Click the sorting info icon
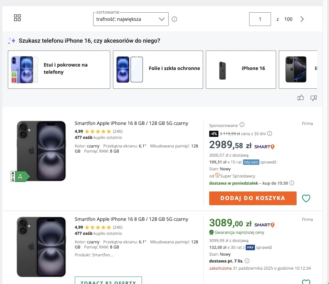The width and height of the screenshot is (329, 284). 174,19
